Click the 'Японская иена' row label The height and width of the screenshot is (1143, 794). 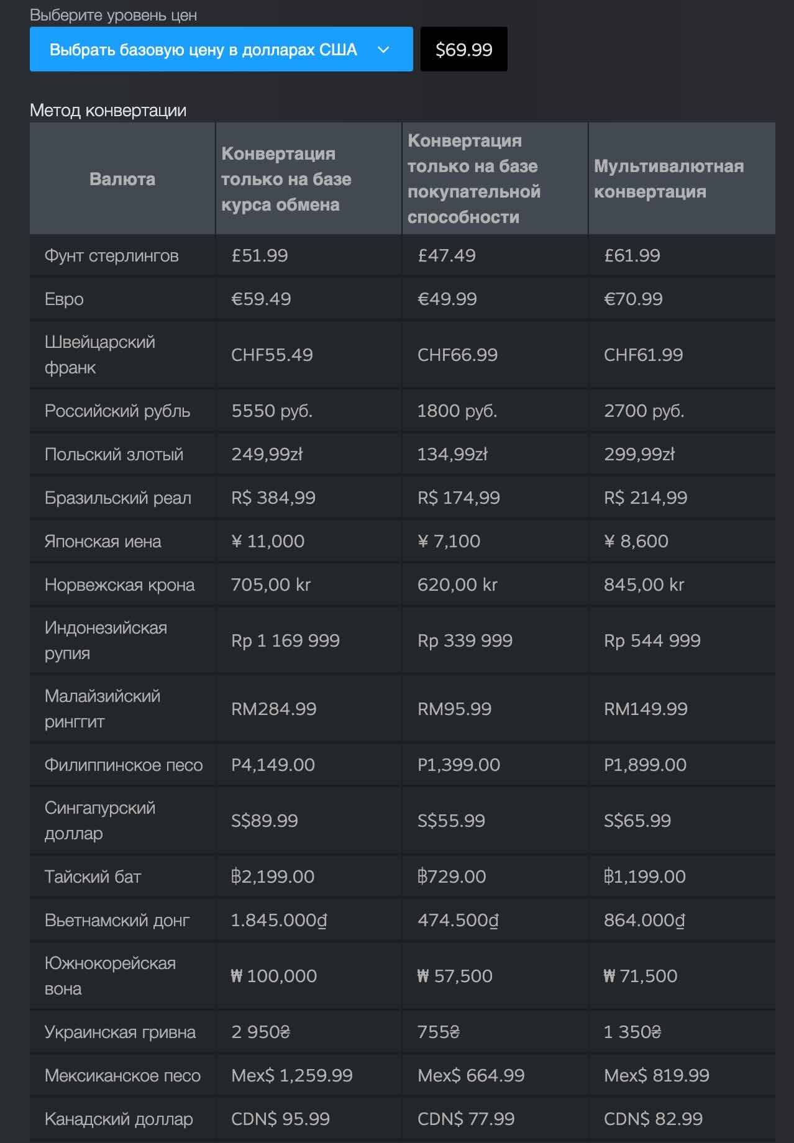103,541
